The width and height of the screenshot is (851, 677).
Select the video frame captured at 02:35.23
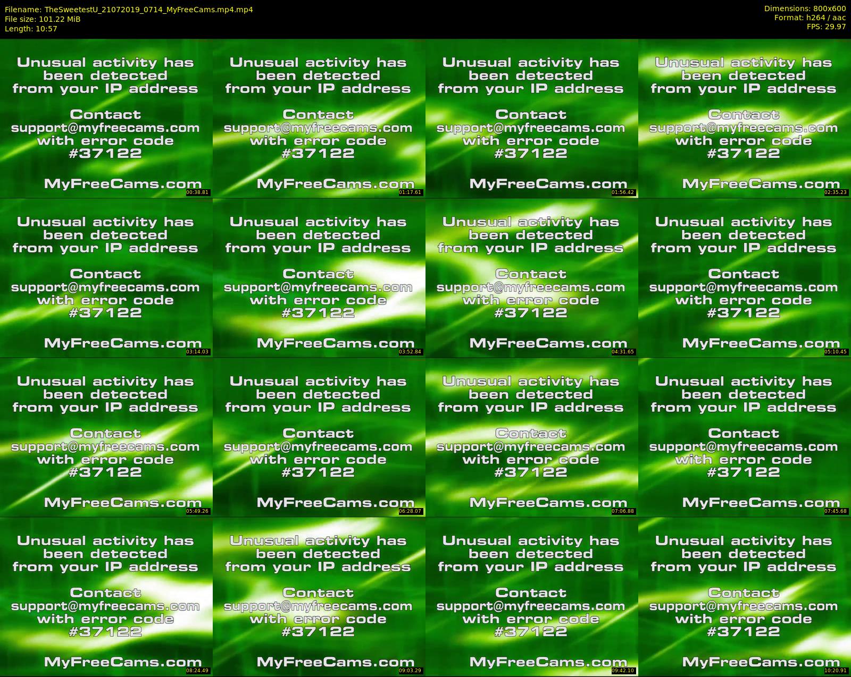[x=745, y=118]
